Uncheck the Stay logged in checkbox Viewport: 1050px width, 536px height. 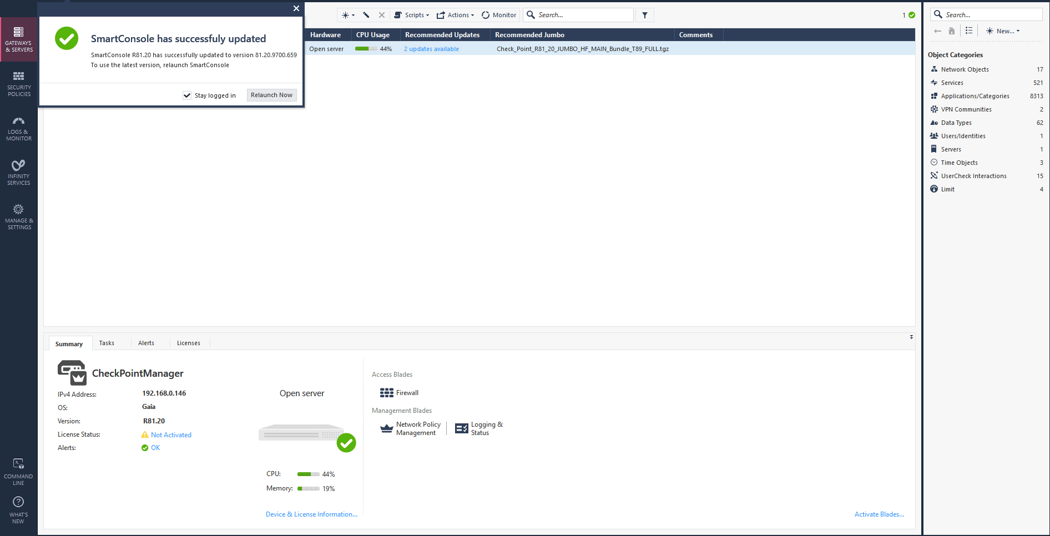(x=187, y=95)
